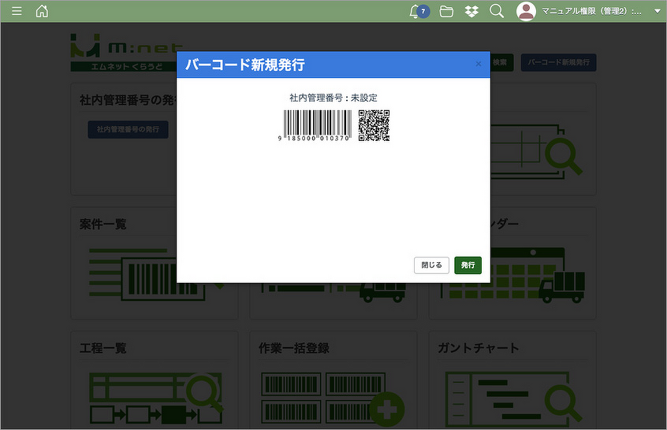667x430 pixels.
Task: Open notifications bell with 7 badge
Action: pyautogui.click(x=419, y=12)
